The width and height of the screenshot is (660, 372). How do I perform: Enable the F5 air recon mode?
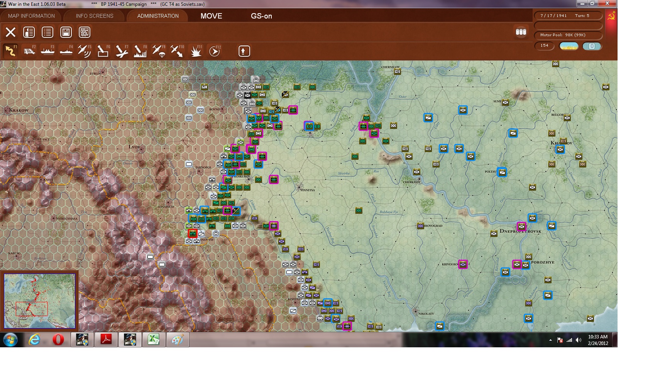(85, 51)
